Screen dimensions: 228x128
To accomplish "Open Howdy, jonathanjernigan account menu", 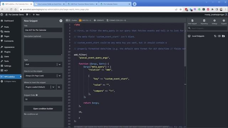I will coord(216,15).
